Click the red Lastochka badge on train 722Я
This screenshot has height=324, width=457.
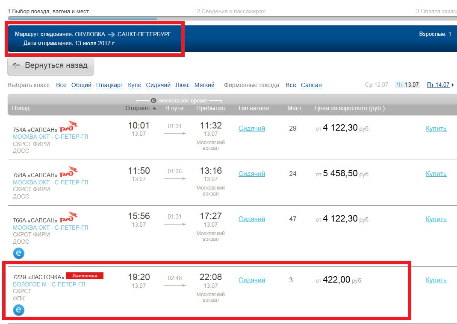point(85,275)
